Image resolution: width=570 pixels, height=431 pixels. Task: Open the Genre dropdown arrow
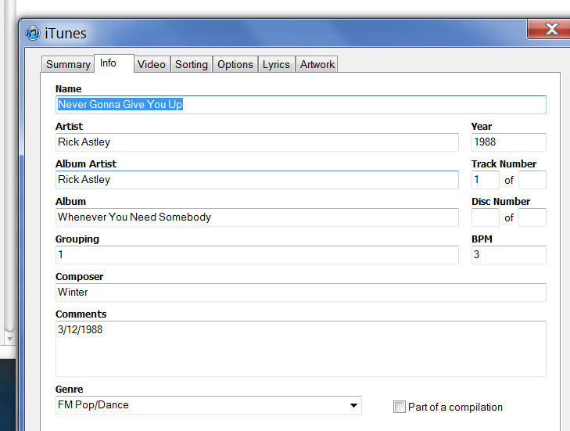pos(353,405)
